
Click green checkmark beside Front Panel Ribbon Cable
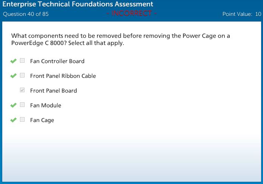click(x=13, y=76)
